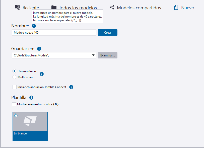This screenshot has height=148, width=204.
Task: Click the info icon next to Plantilla
Action: pos(31,98)
